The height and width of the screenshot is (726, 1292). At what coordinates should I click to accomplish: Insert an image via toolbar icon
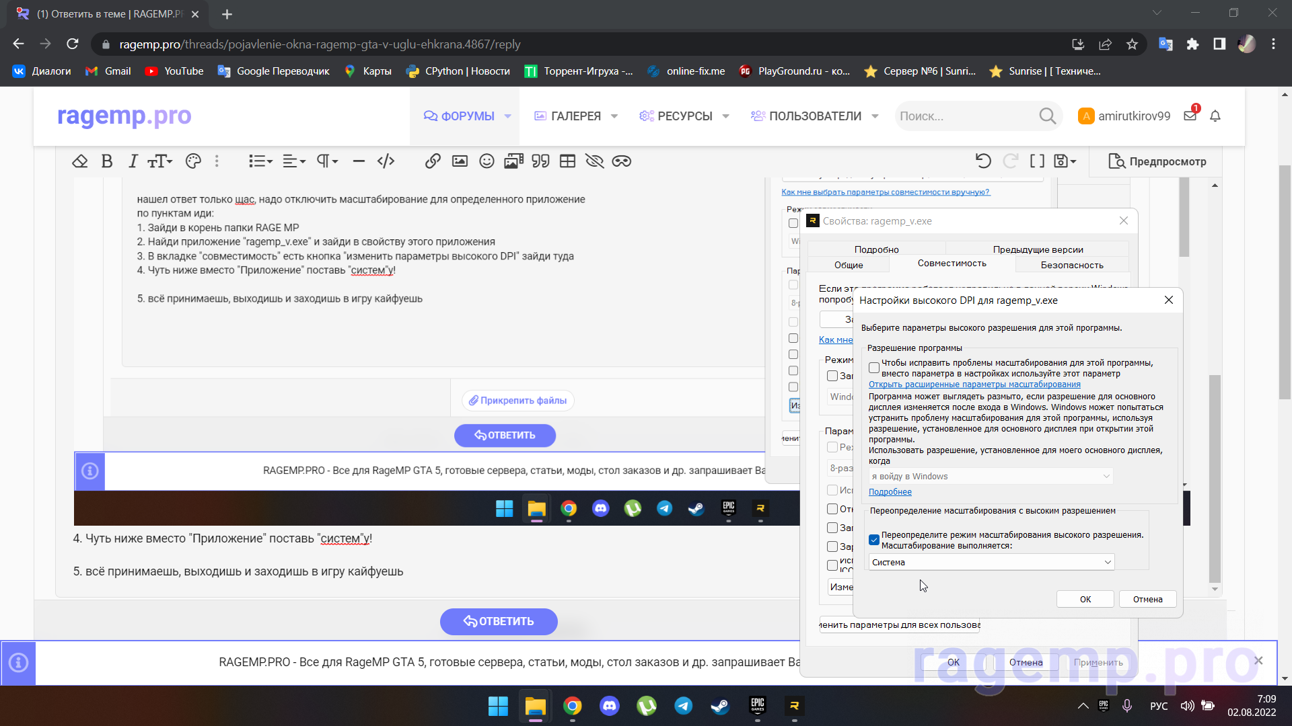pos(460,161)
